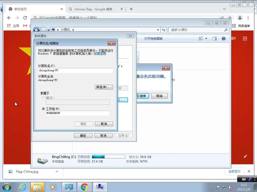
Task: Click the Explorer back arrow button
Action: [x=36, y=30]
